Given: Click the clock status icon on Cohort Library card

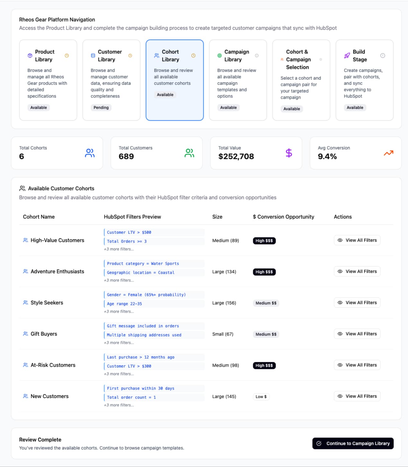Looking at the screenshot, I should pos(193,56).
